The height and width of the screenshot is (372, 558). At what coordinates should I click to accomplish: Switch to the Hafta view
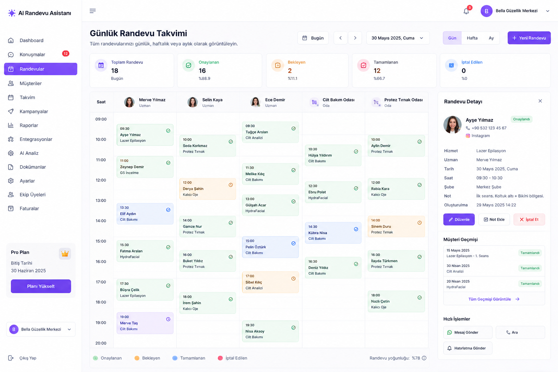(x=472, y=38)
